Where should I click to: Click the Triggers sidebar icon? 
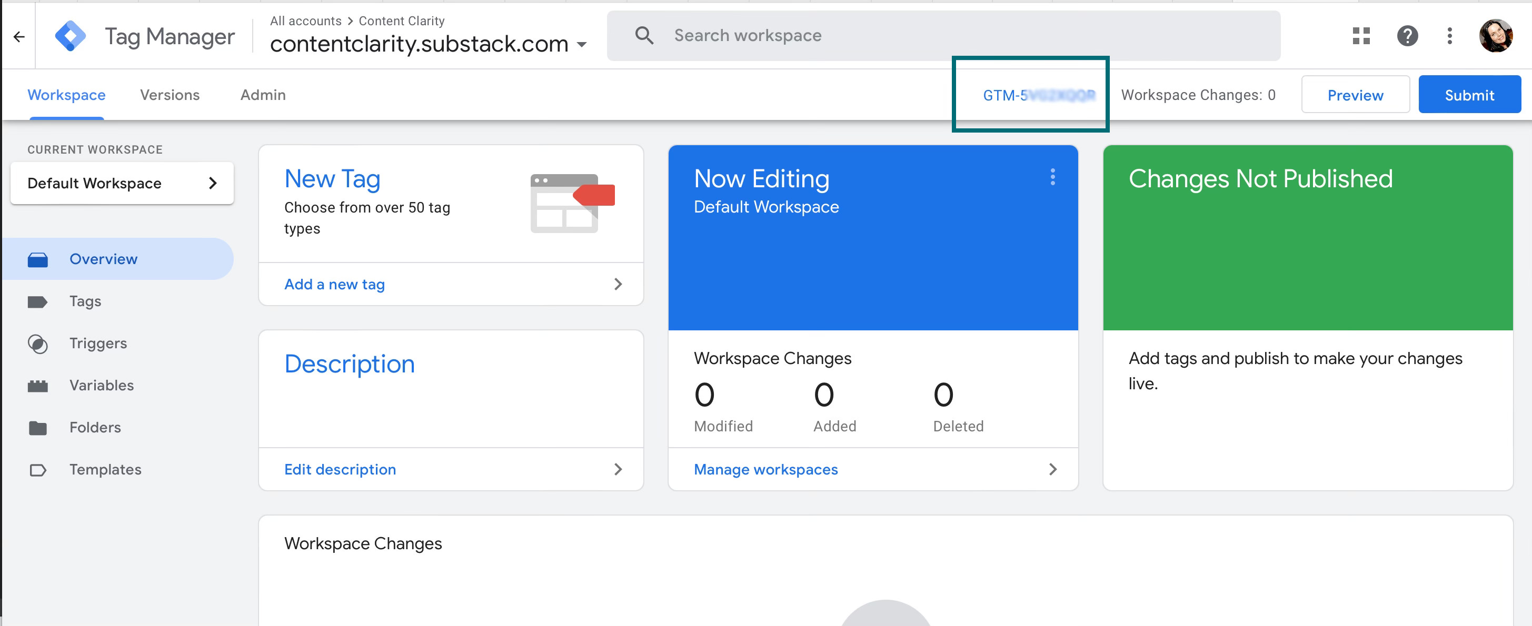[x=37, y=344]
